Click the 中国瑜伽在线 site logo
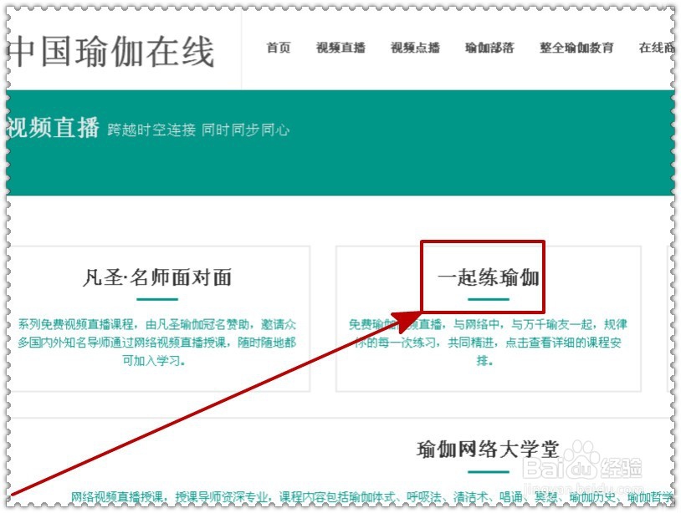The height and width of the screenshot is (513, 681). (x=111, y=52)
